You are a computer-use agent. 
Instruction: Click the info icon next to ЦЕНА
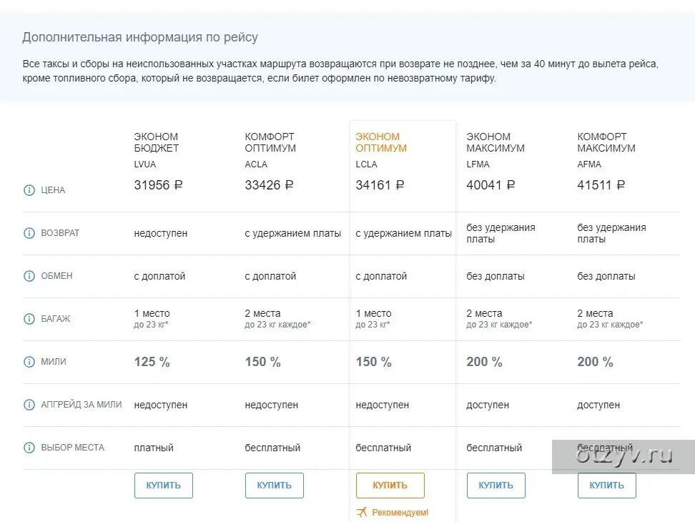[29, 190]
